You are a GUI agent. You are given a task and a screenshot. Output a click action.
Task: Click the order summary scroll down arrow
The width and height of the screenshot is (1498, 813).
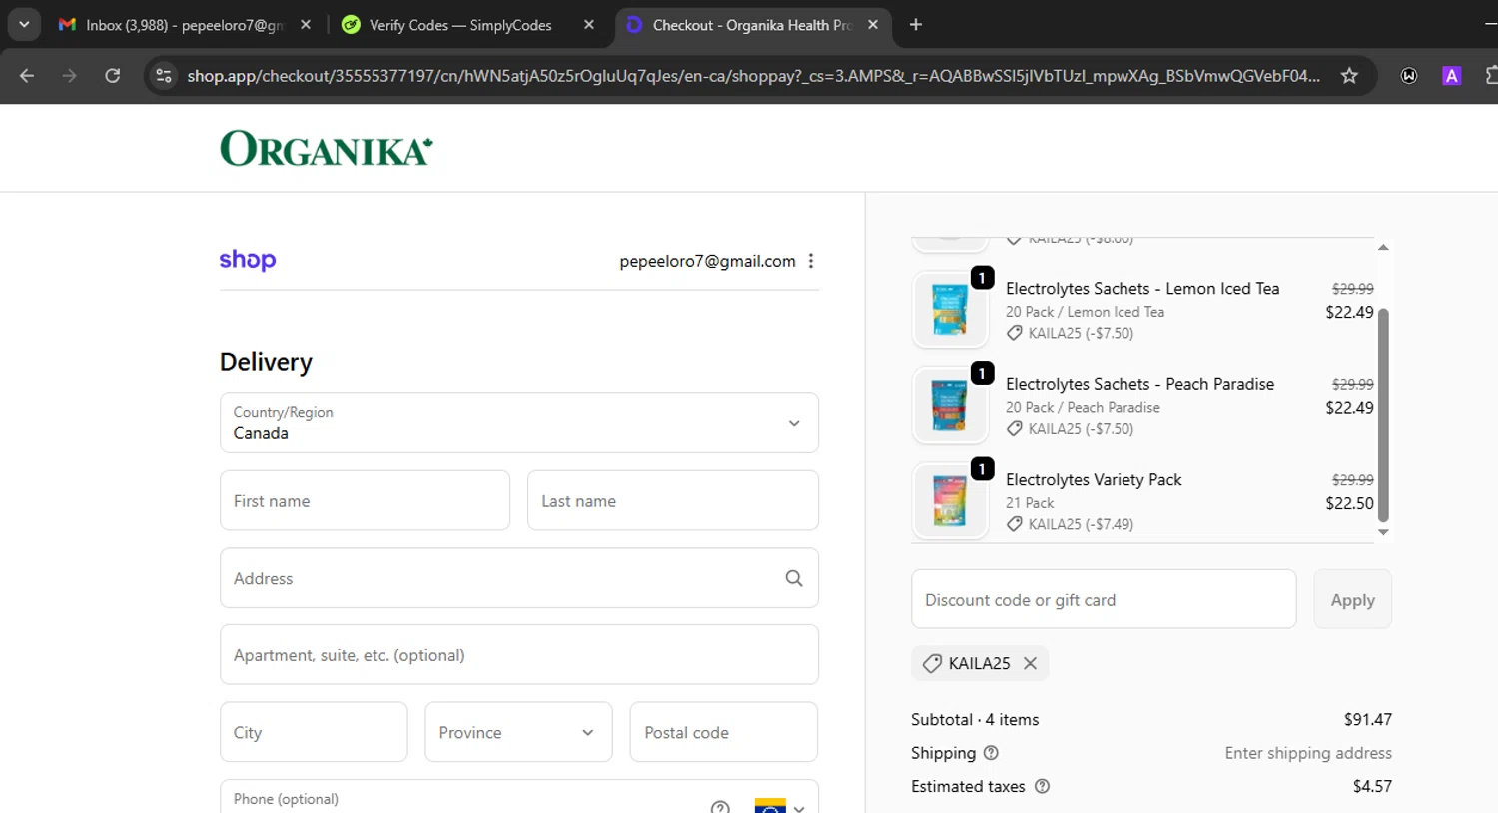pyautogui.click(x=1383, y=532)
